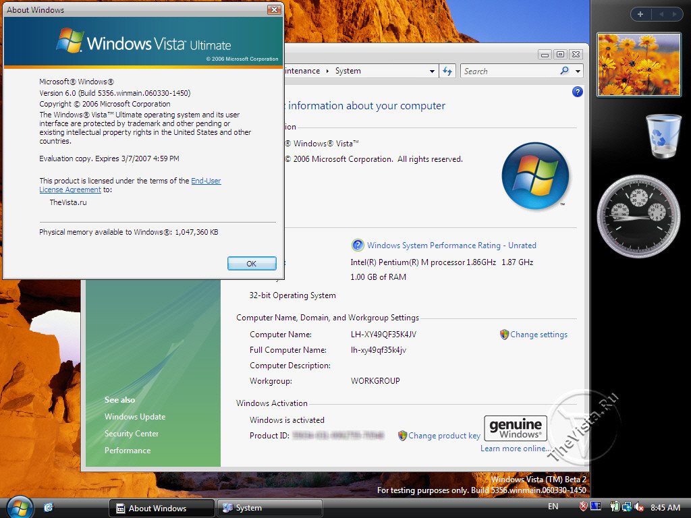Click the clock gadget in sidebar

click(638, 216)
